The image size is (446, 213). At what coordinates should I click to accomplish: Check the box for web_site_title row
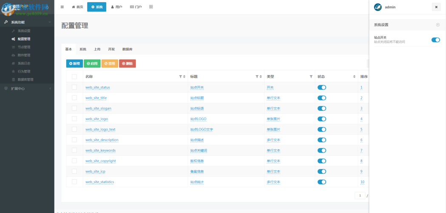pos(74,98)
